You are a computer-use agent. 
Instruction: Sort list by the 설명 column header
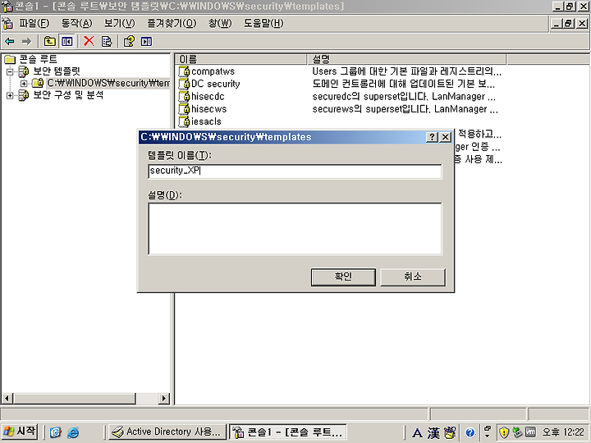(406, 59)
